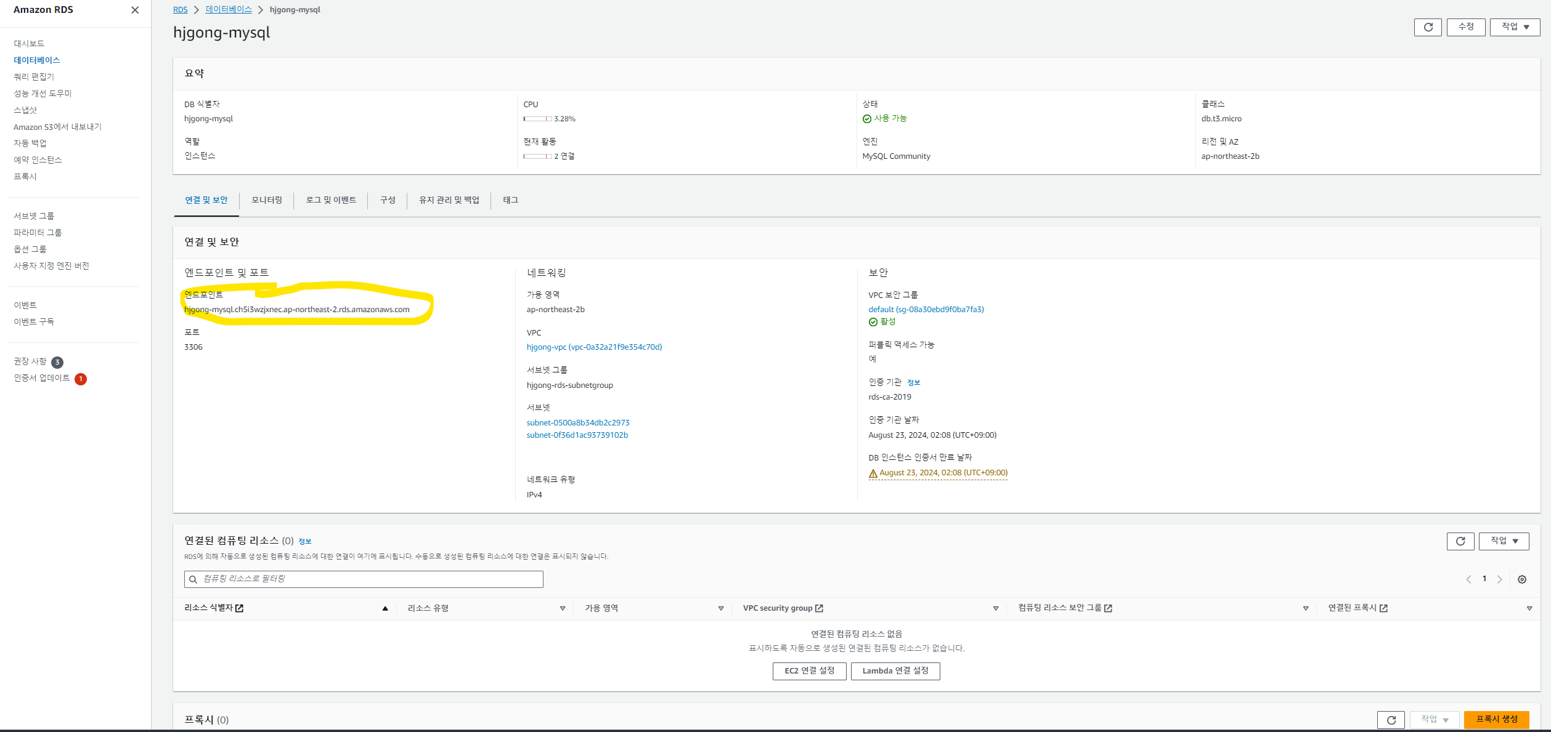This screenshot has width=1551, height=732.
Task: Switch to the 로그 및 이벤트 tab
Action: pyautogui.click(x=331, y=200)
